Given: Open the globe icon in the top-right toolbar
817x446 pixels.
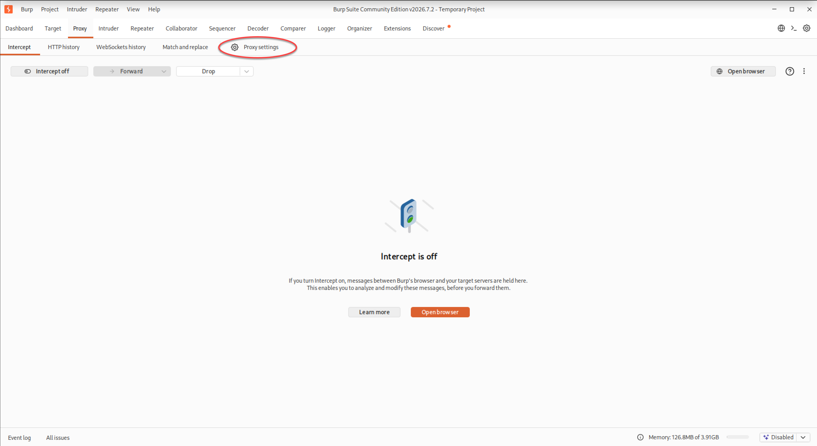Looking at the screenshot, I should 781,28.
